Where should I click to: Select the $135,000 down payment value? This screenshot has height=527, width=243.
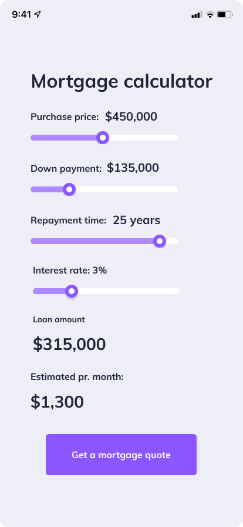(x=133, y=168)
